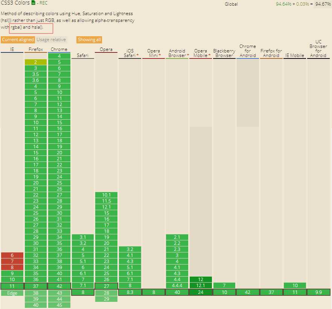The height and width of the screenshot is (309, 332).
Task: Enable the Current aligned view
Action: [18, 40]
